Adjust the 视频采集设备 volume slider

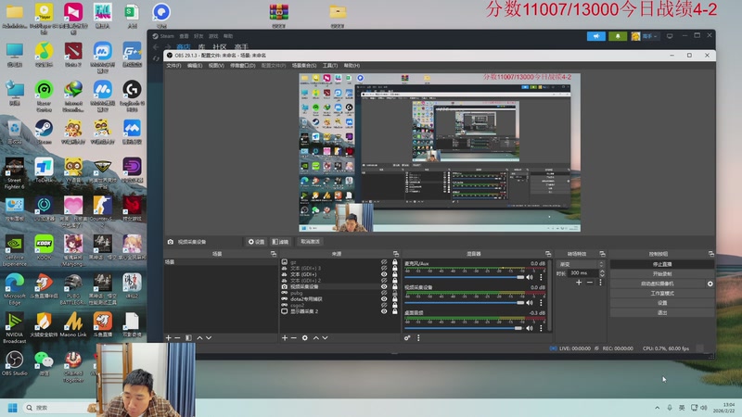[x=465, y=303]
